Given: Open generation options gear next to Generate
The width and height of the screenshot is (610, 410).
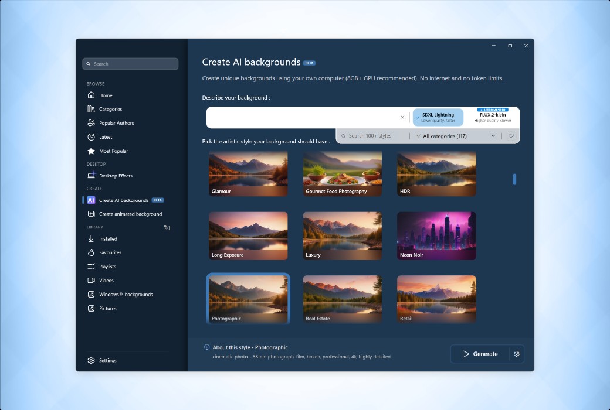Looking at the screenshot, I should click(517, 354).
